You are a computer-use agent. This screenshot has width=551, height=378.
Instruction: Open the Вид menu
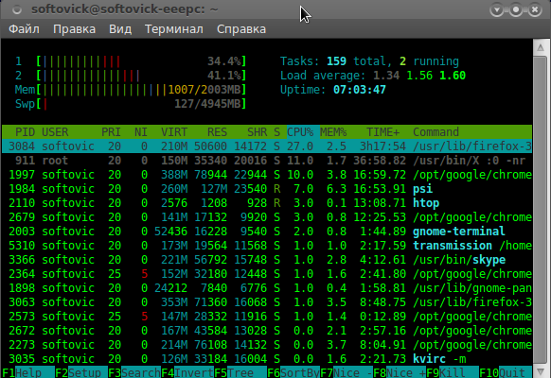[x=120, y=29]
